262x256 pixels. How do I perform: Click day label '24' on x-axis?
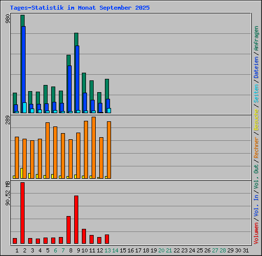click(x=192, y=250)
